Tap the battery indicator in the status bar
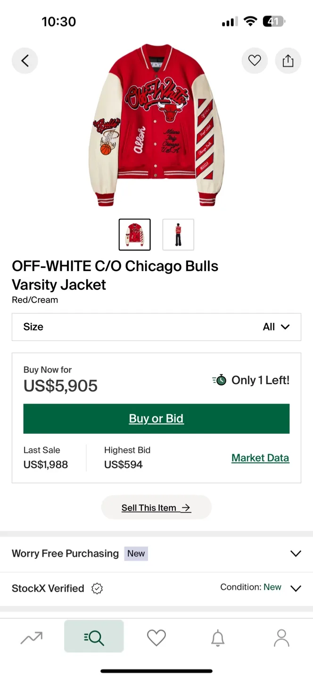The image size is (313, 679). point(273,21)
